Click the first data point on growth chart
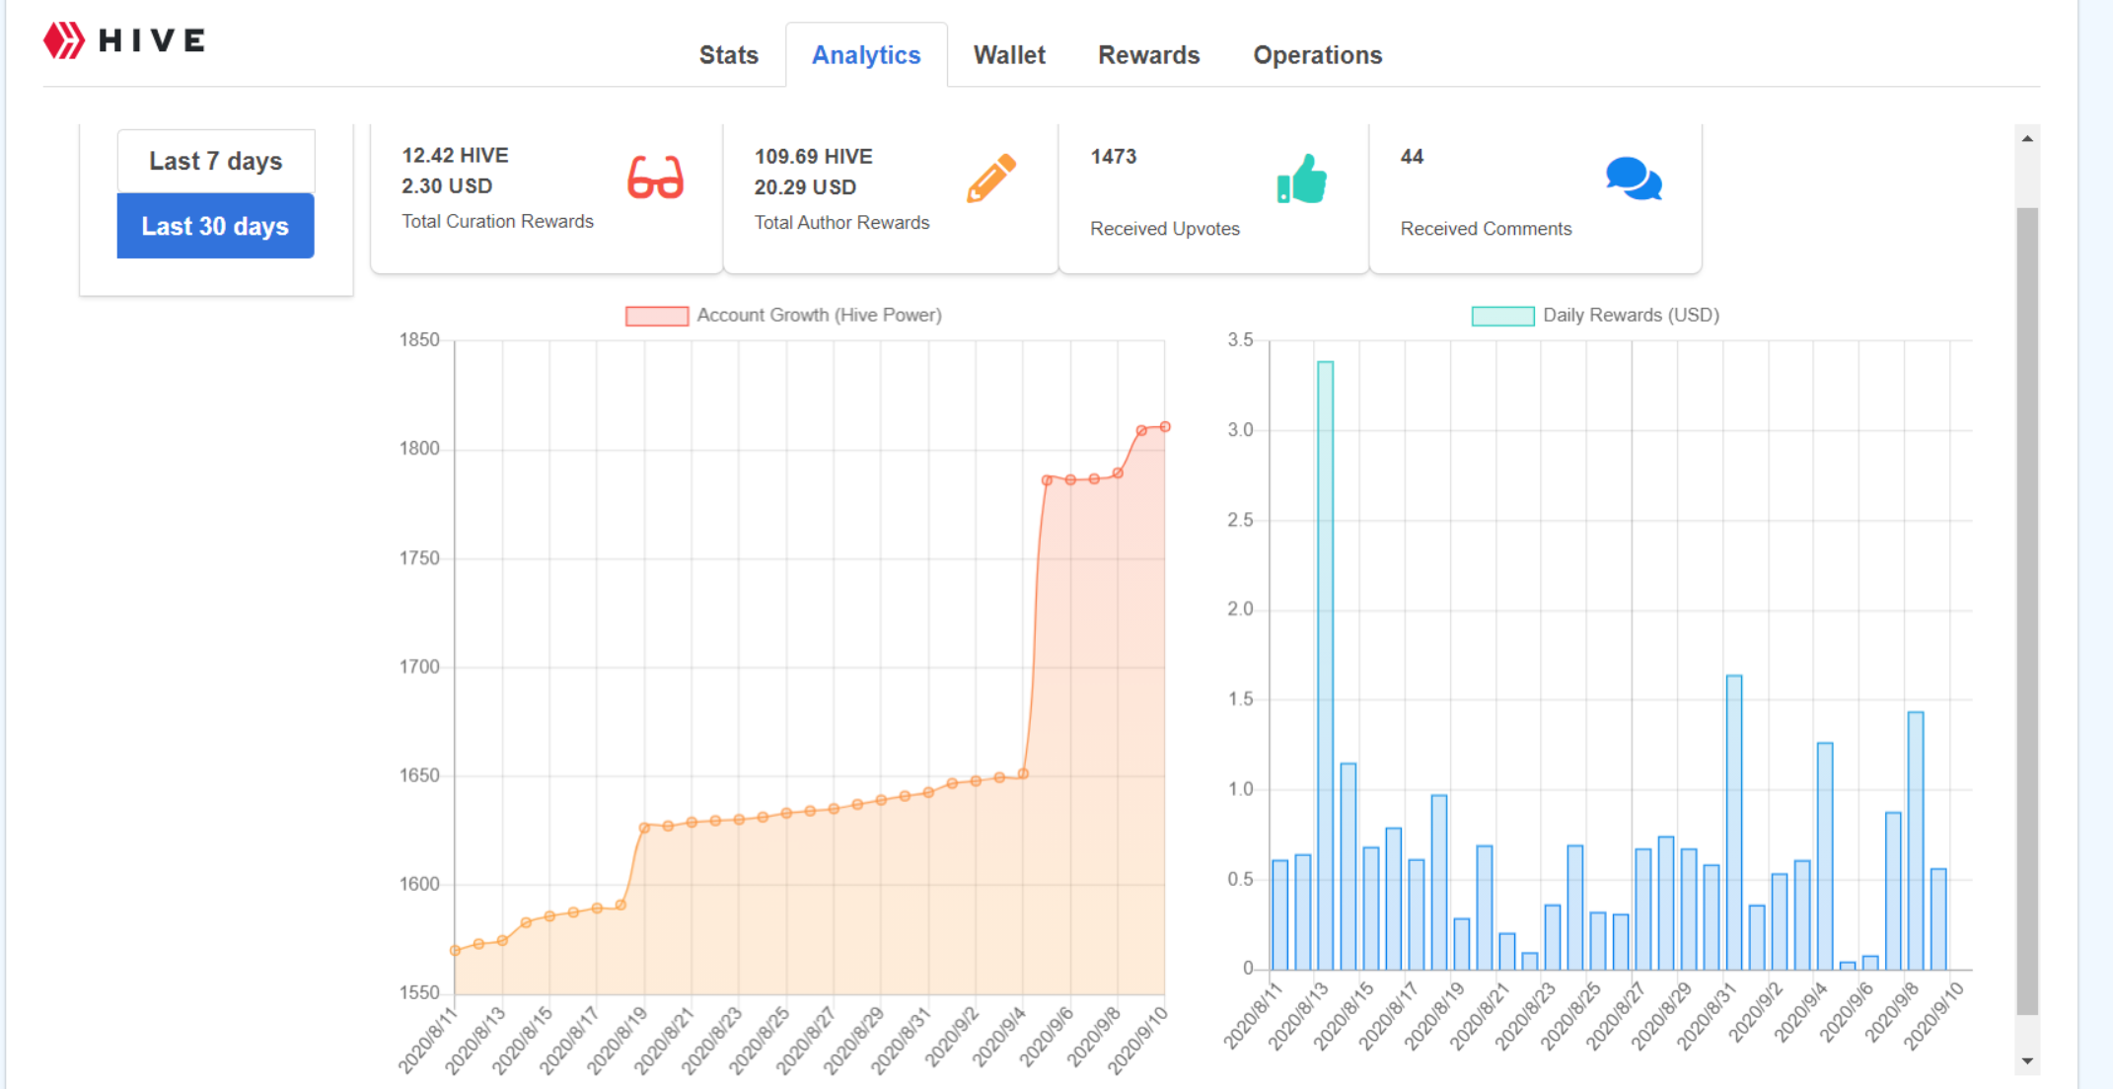The width and height of the screenshot is (2113, 1089). (x=455, y=951)
